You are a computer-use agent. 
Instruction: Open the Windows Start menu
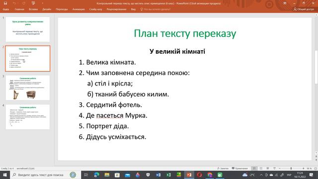pyautogui.click(x=5, y=175)
